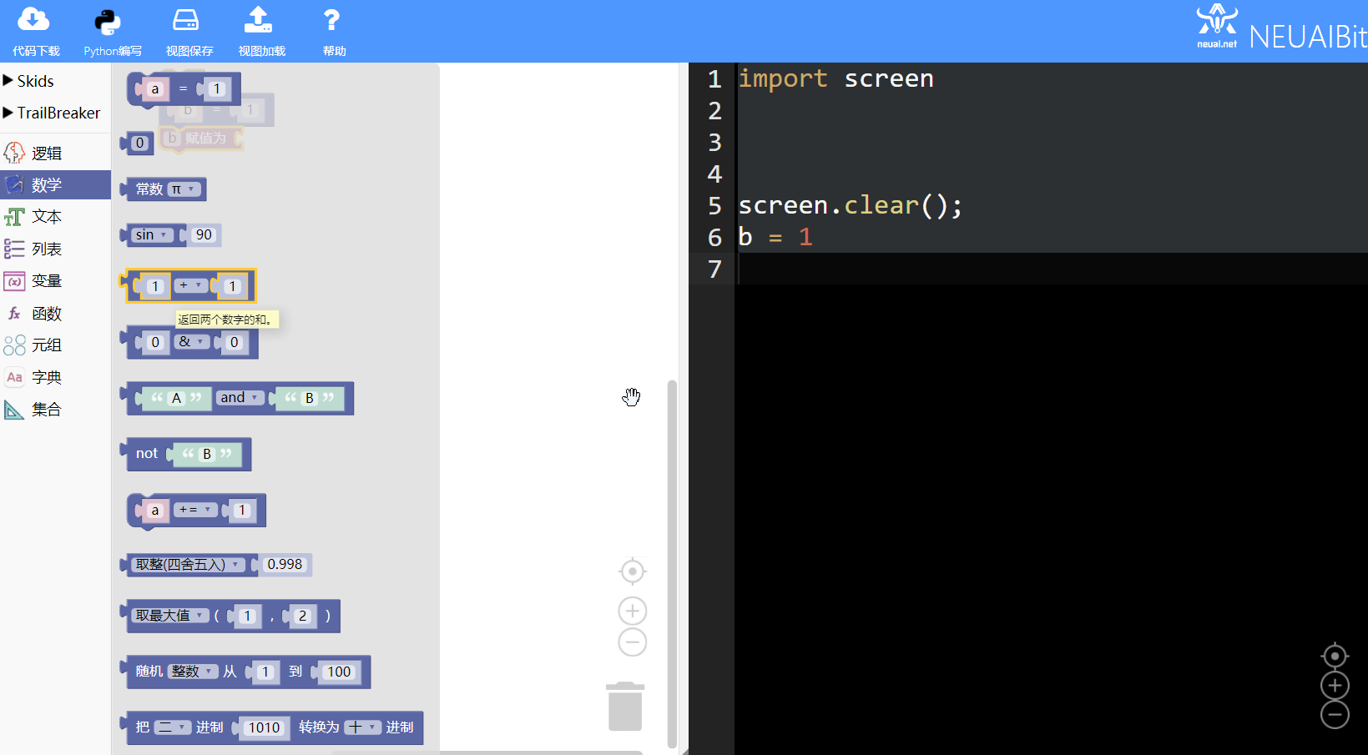Viewport: 1368px width, 755px height.
Task: Click the workspace vertical scrollbar
Action: click(x=672, y=564)
